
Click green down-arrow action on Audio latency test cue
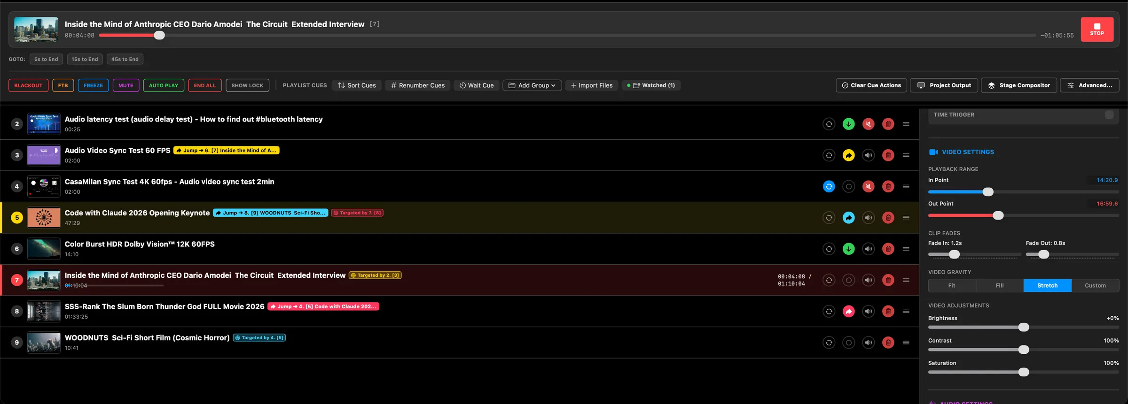click(849, 124)
